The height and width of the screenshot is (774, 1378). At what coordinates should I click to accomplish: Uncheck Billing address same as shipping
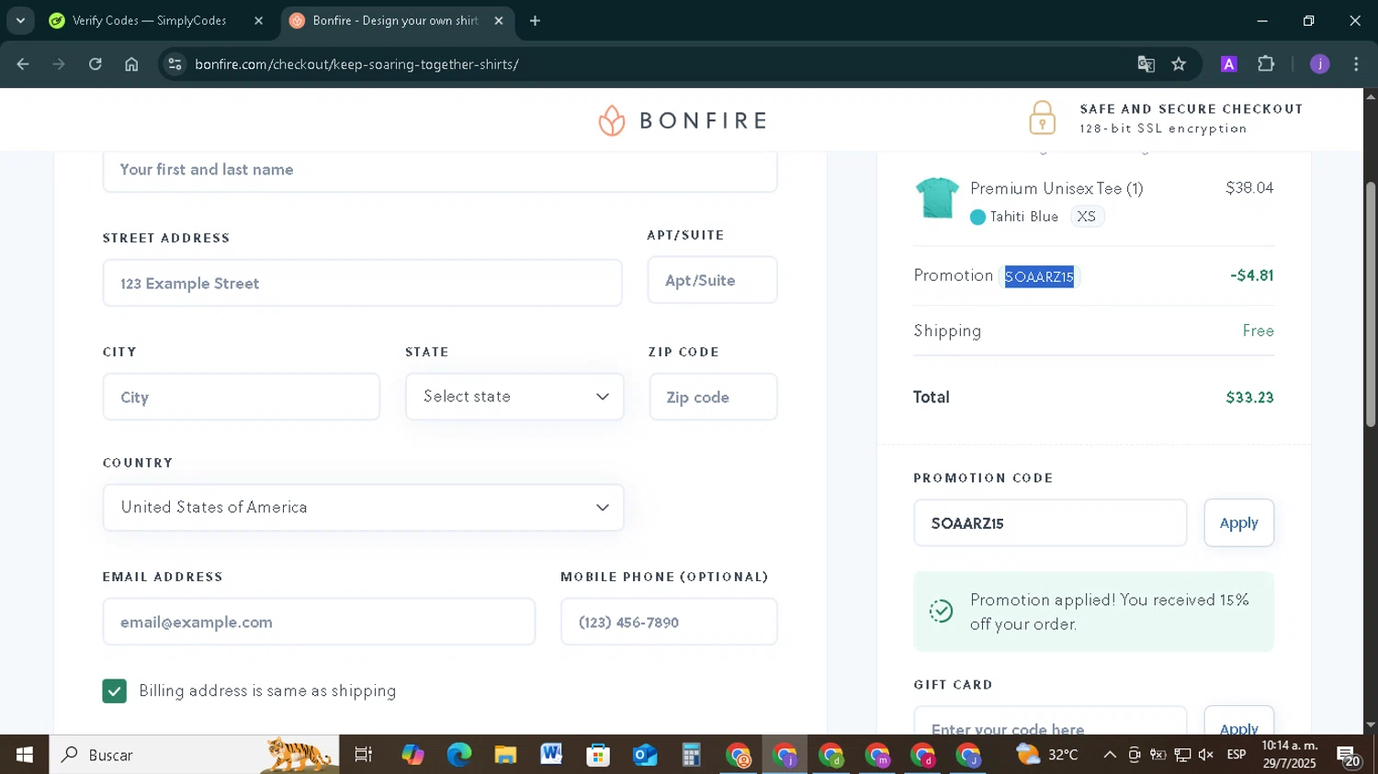(x=114, y=691)
